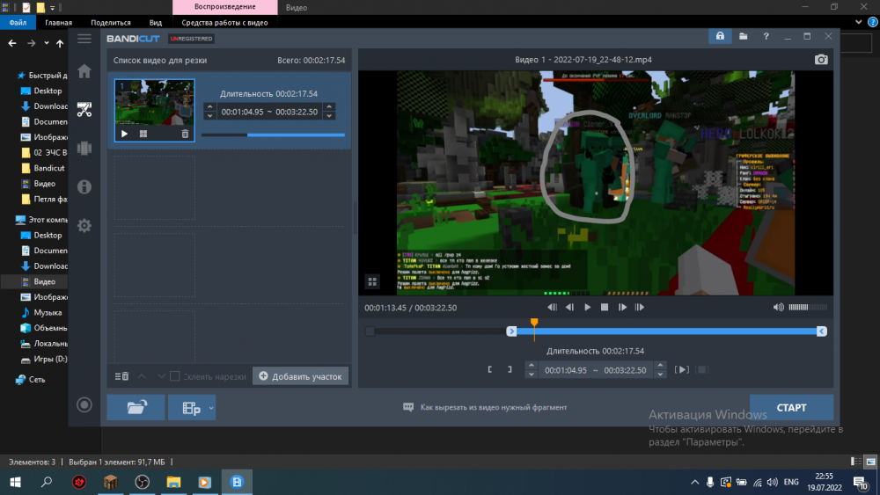Open taskbar search magnifier
Image resolution: width=880 pixels, height=495 pixels.
click(47, 482)
